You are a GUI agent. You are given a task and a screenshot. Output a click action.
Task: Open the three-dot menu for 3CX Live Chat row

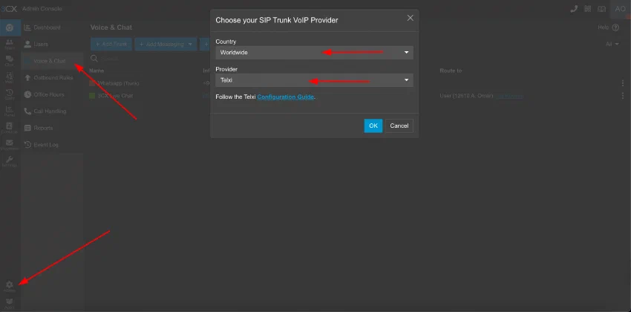[x=623, y=96]
